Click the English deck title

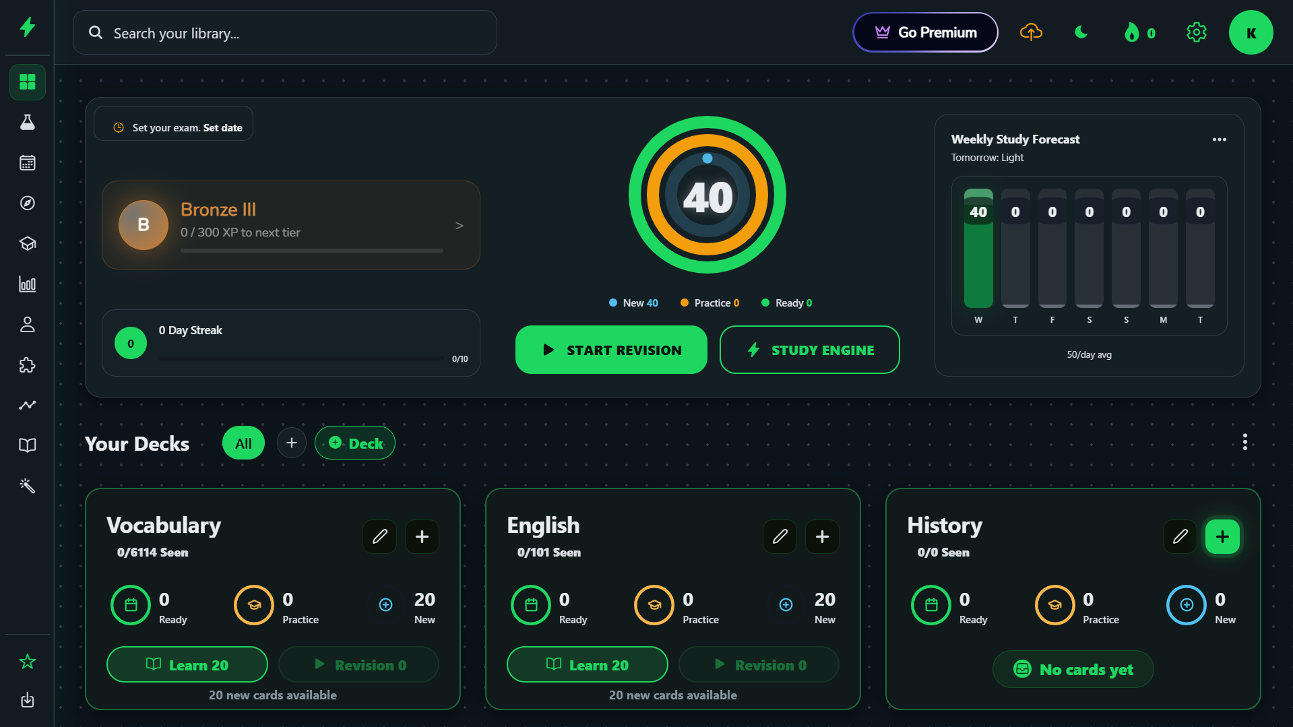coord(543,526)
